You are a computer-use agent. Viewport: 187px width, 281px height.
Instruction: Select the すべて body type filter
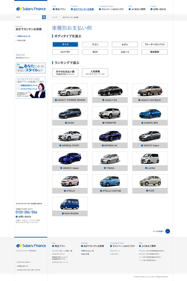click(x=65, y=44)
